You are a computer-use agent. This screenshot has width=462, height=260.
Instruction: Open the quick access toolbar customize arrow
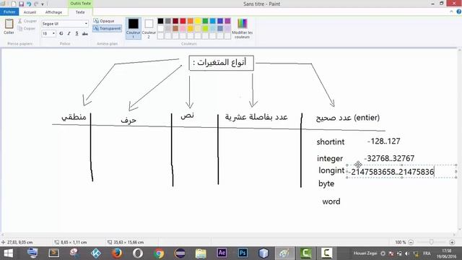coord(43,4)
